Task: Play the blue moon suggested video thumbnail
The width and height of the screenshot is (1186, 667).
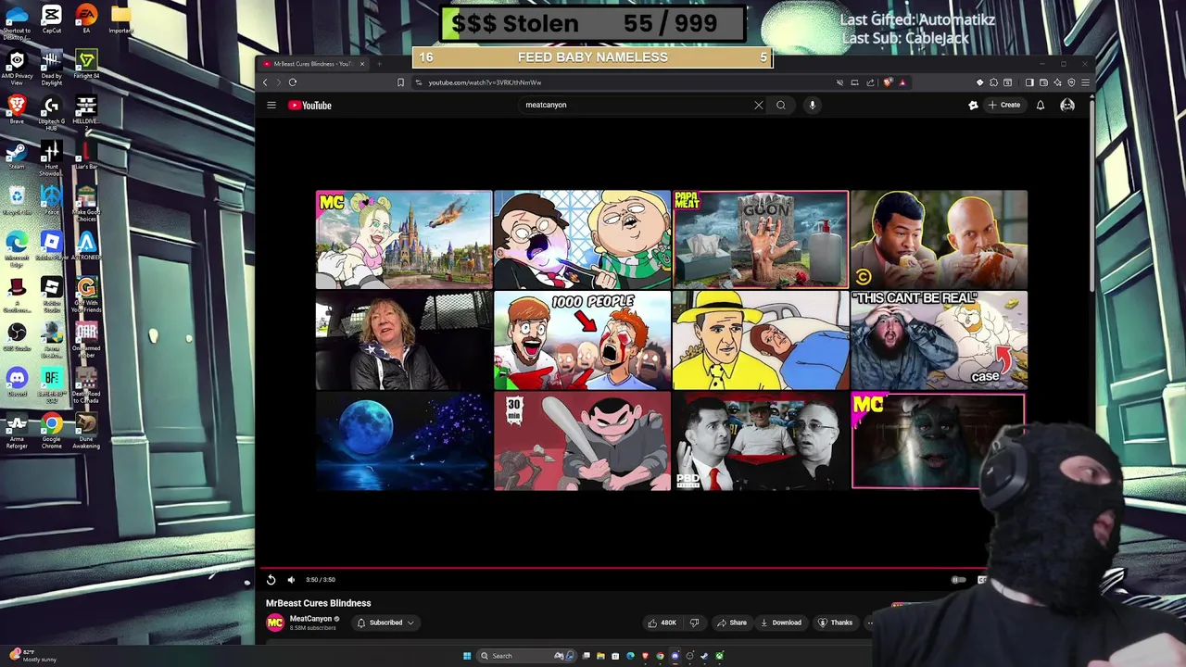Action: (x=404, y=441)
